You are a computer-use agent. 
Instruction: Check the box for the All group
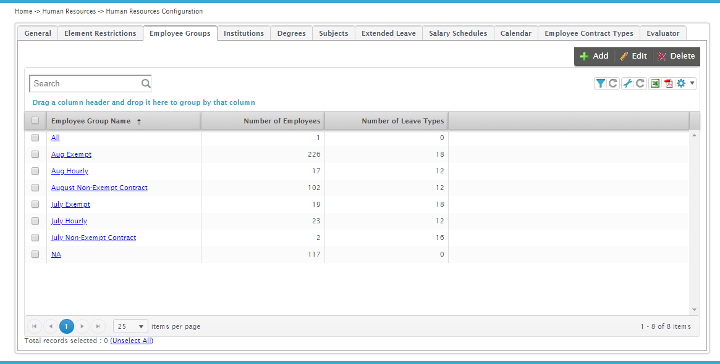35,138
